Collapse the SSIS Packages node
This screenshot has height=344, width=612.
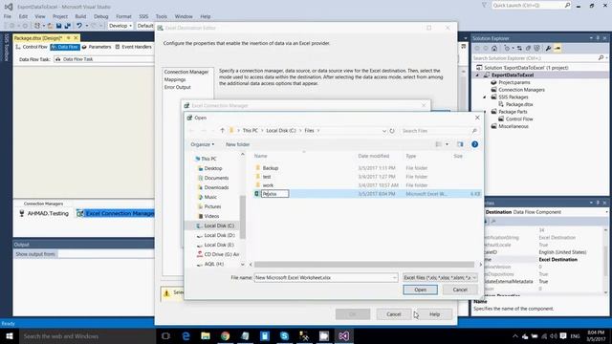pos(485,97)
